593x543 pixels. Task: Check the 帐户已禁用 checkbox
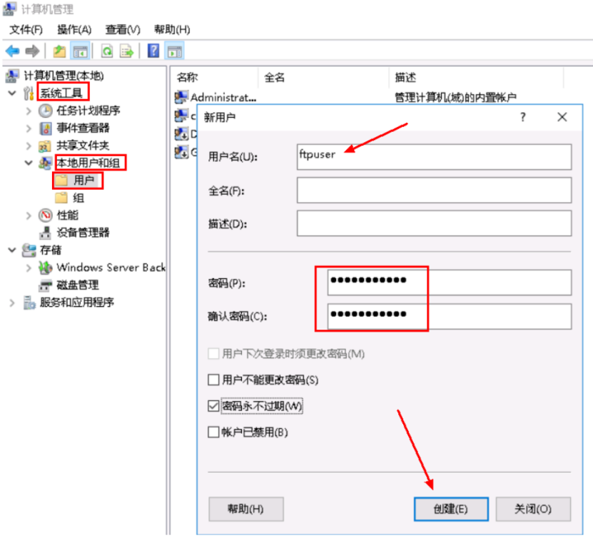click(x=213, y=432)
